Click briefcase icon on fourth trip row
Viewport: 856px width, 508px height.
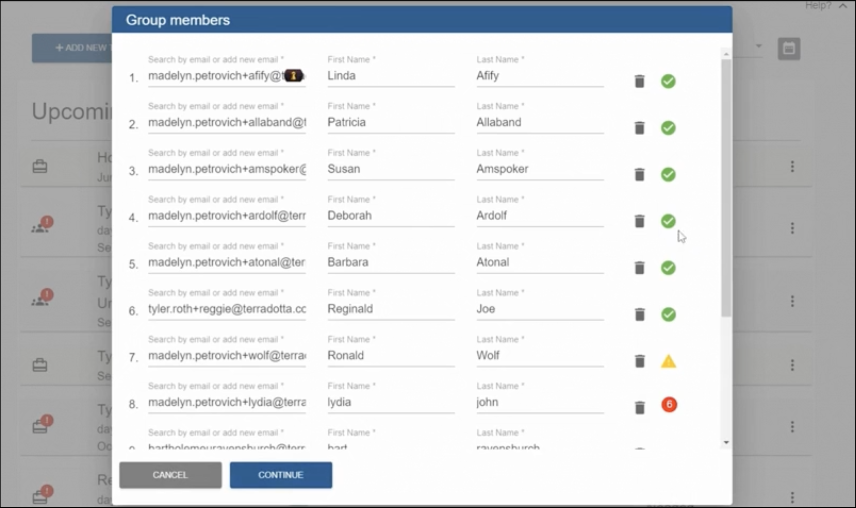[40, 365]
